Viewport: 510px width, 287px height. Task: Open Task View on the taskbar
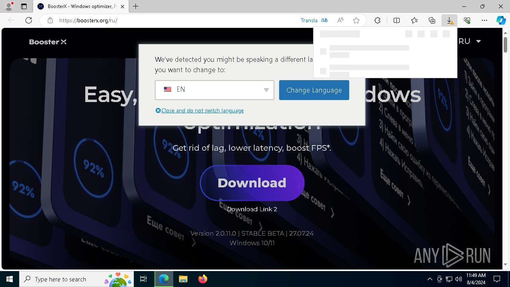[143, 279]
